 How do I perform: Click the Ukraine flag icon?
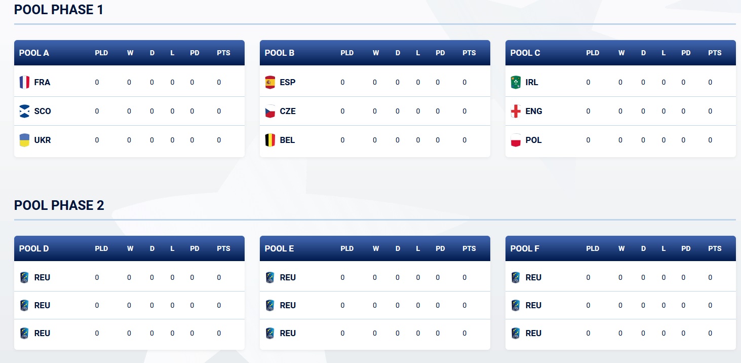[24, 140]
